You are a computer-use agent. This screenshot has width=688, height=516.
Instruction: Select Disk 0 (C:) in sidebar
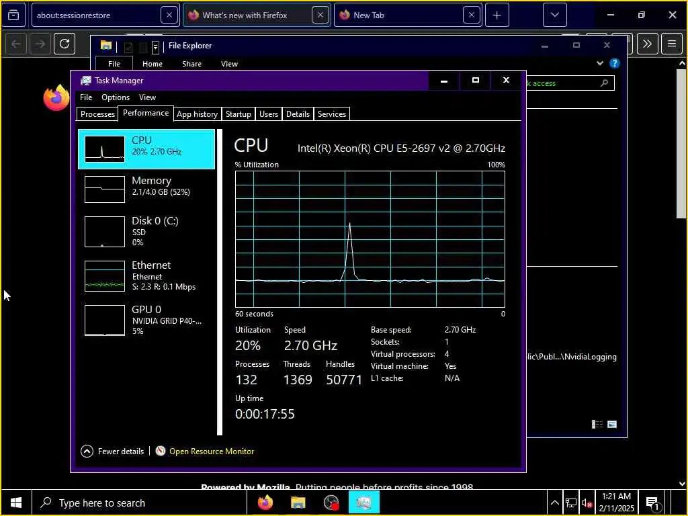[146, 231]
